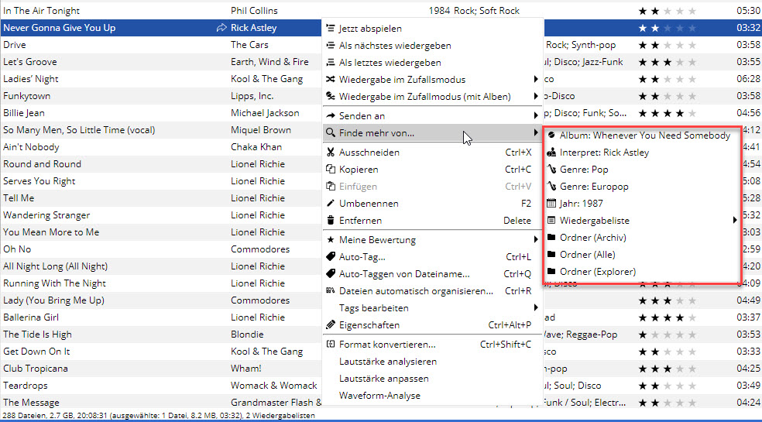The width and height of the screenshot is (762, 422).
Task: Click the playlist icon beside Wiedergabeliste
Action: pos(551,221)
